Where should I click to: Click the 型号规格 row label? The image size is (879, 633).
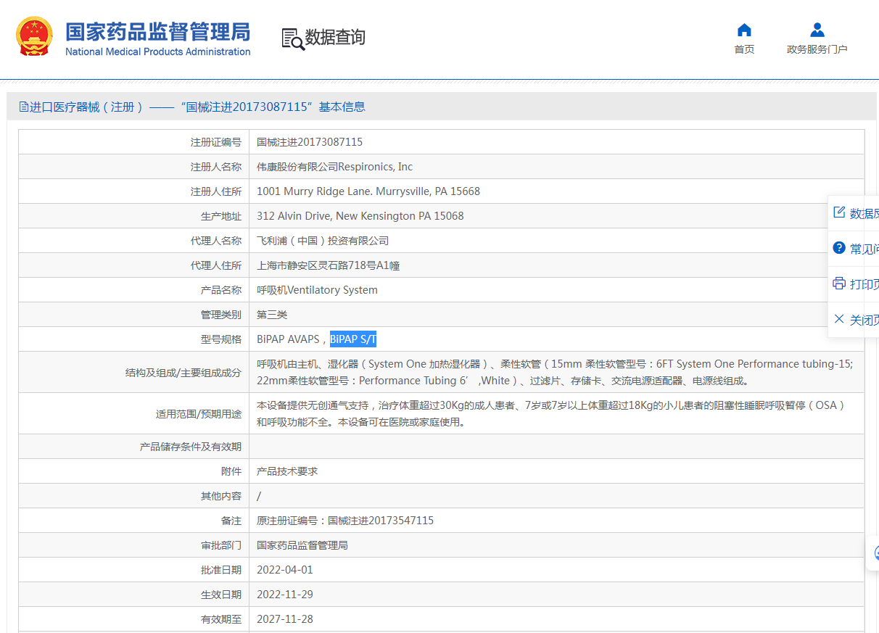(x=221, y=339)
